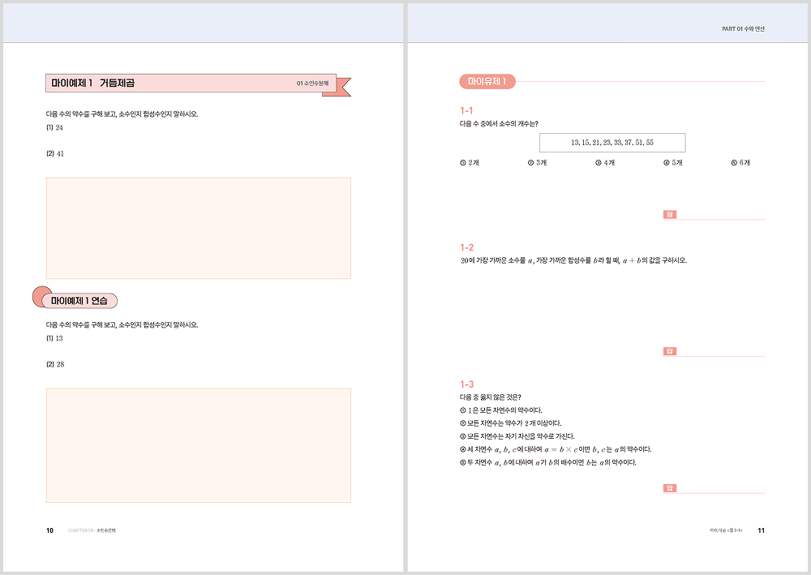This screenshot has width=811, height=575.
Task: Click the problem number 1-2 heading
Action: [466, 247]
